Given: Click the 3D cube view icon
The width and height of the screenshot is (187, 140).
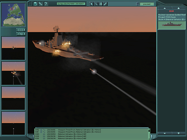Looking at the screenshot, I should point(35,4).
